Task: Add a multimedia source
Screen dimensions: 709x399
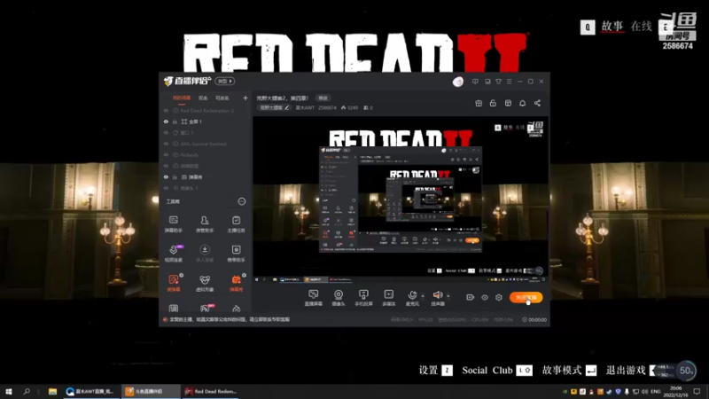Action: [x=388, y=298]
